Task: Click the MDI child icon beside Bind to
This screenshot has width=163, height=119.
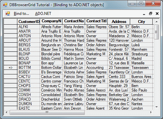Action: [x=8, y=14]
